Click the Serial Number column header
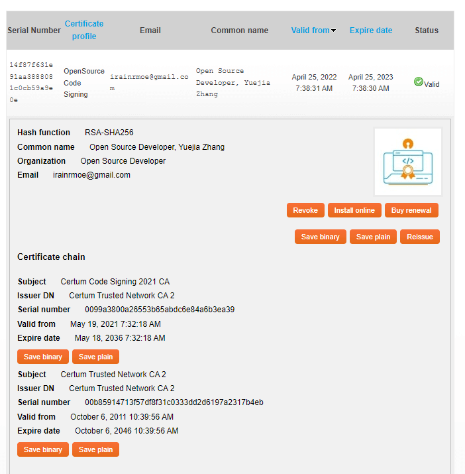The height and width of the screenshot is (474, 465). 34,30
